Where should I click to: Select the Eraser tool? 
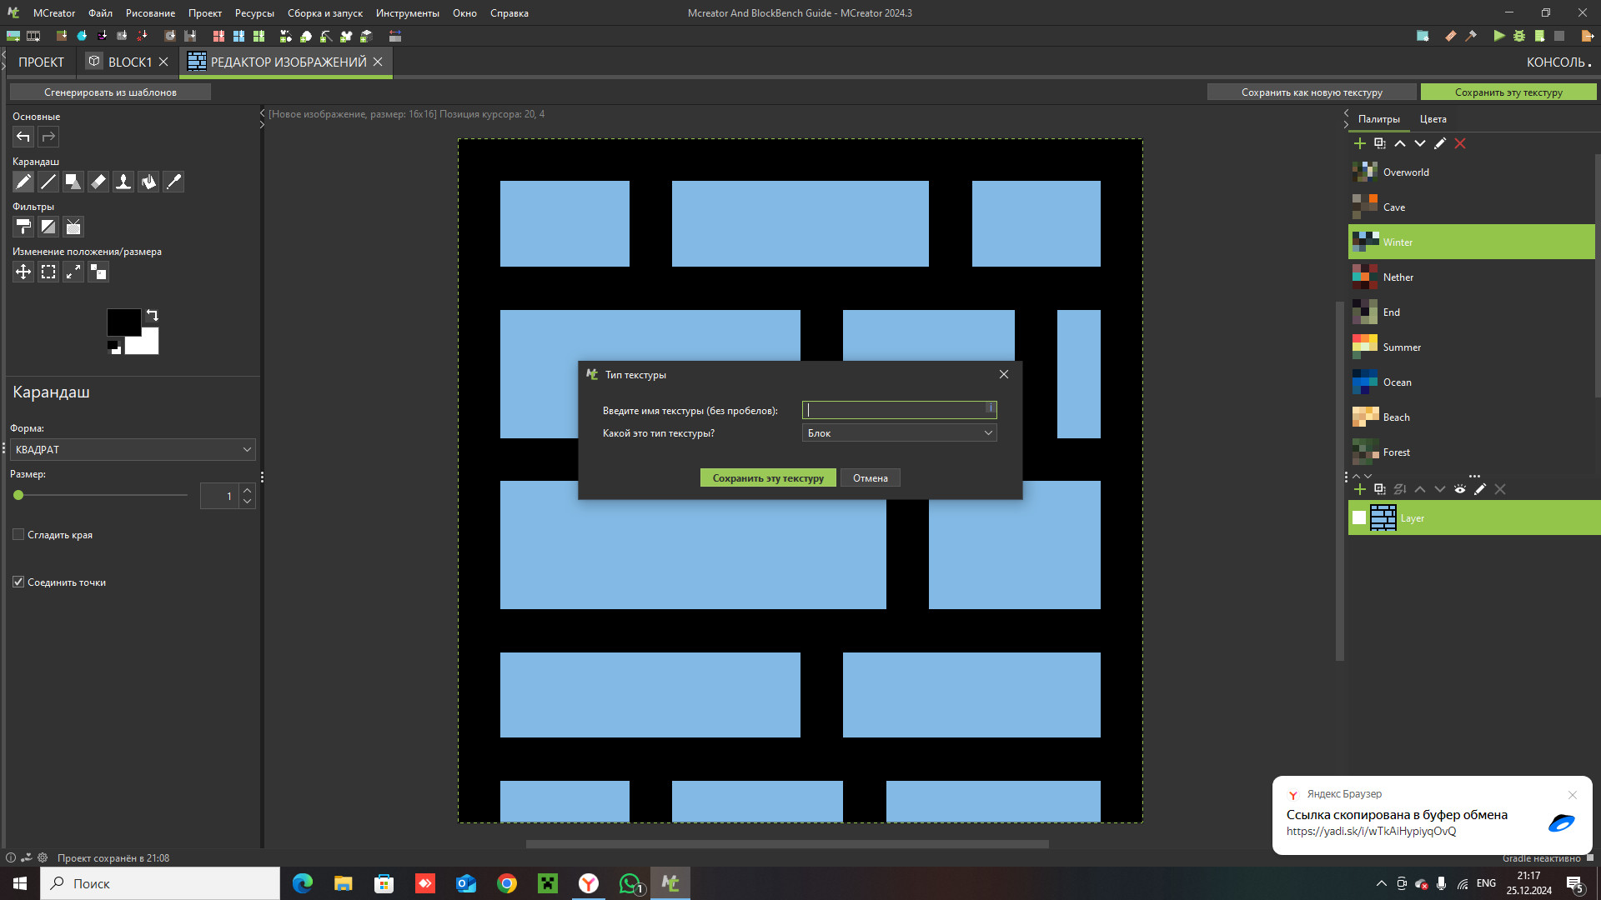[98, 182]
